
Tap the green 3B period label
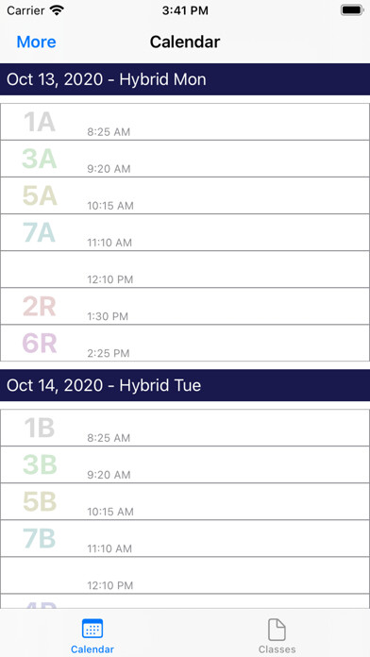click(40, 464)
